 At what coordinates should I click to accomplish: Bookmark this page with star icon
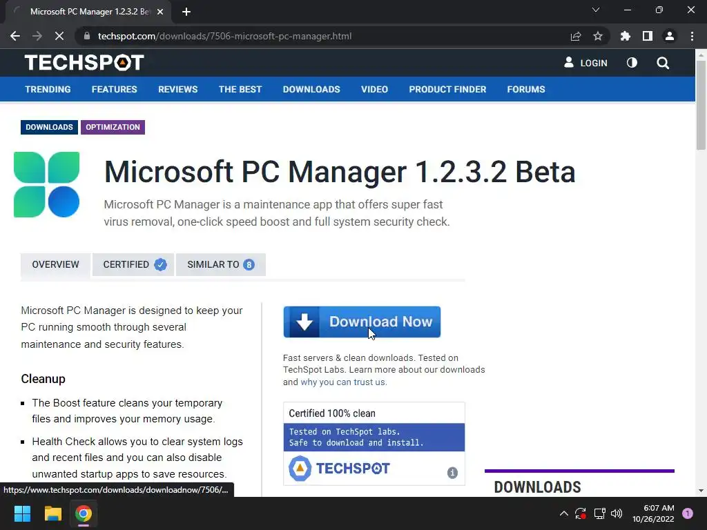(x=598, y=36)
